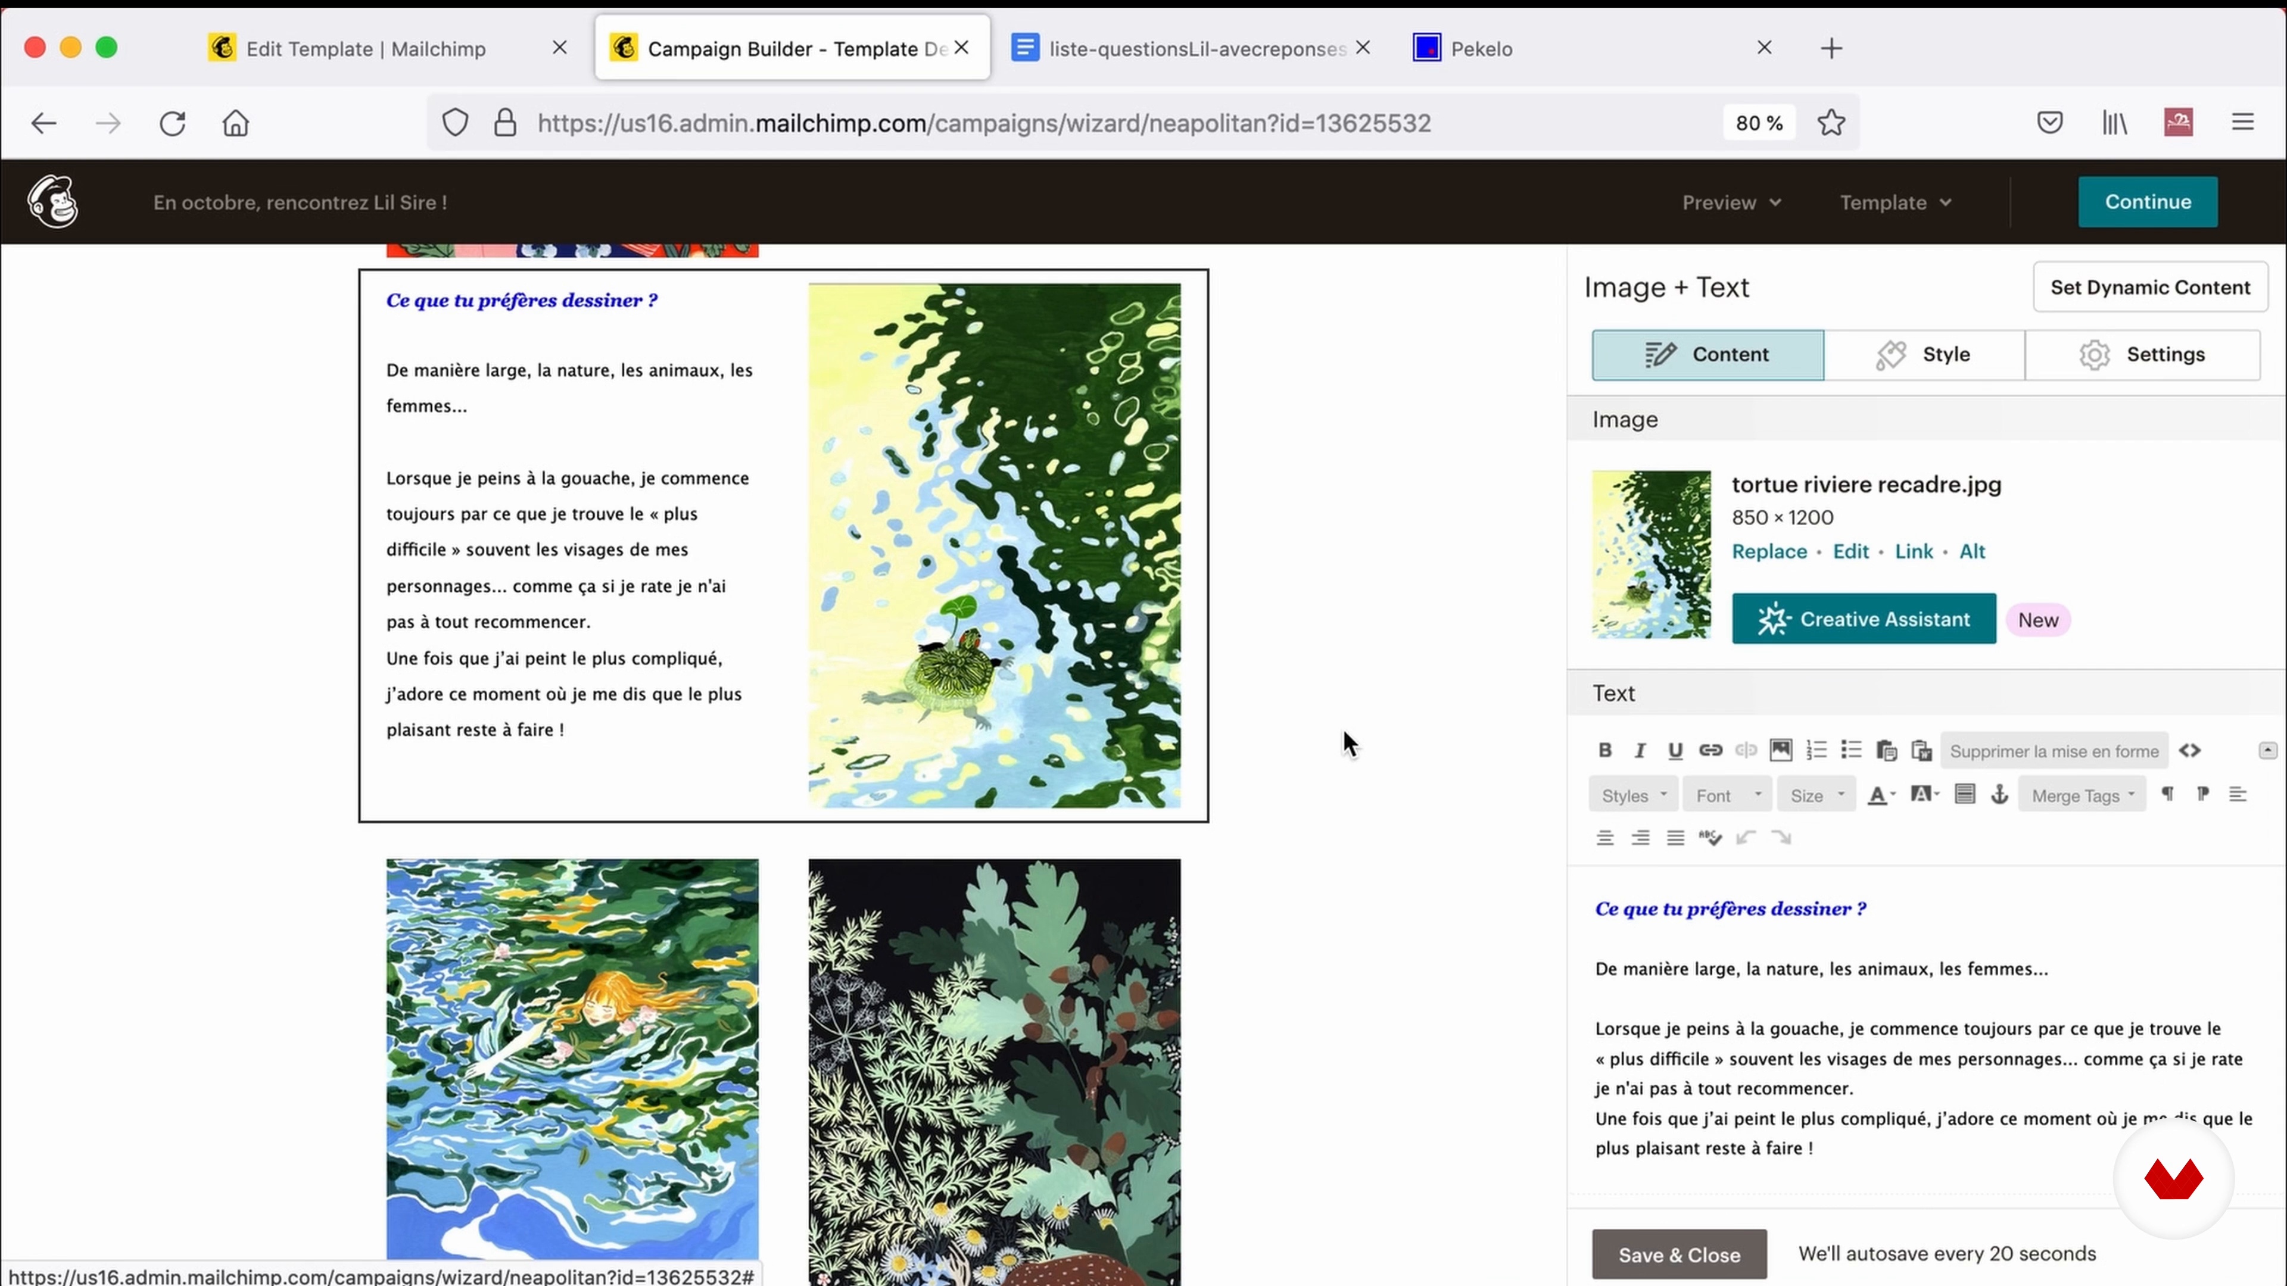The height and width of the screenshot is (1286, 2287).
Task: Run the spell checker icon
Action: coord(1710,838)
